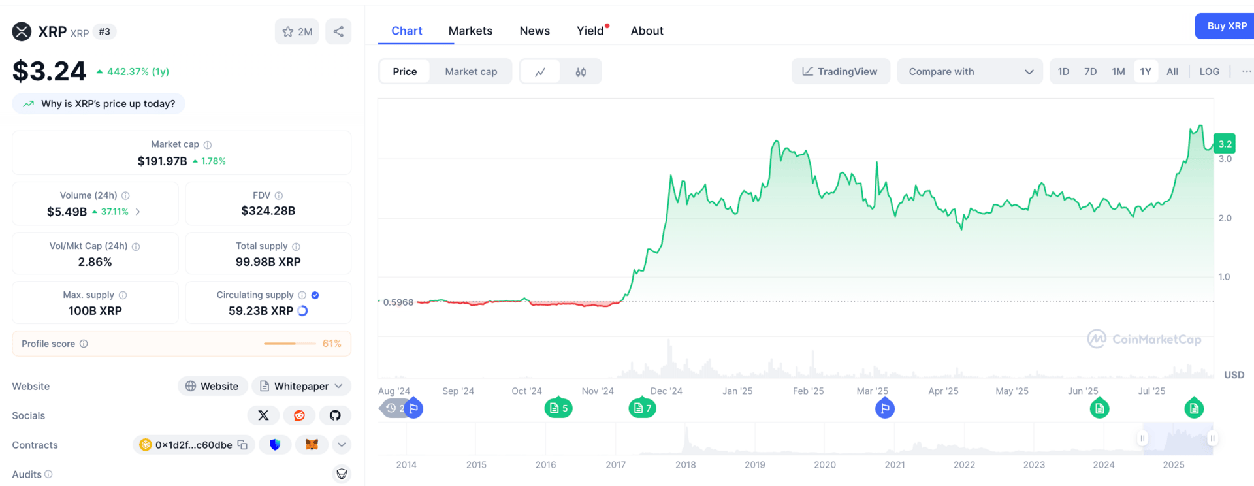Open the Website link button
The width and height of the screenshot is (1254, 486).
tap(212, 386)
